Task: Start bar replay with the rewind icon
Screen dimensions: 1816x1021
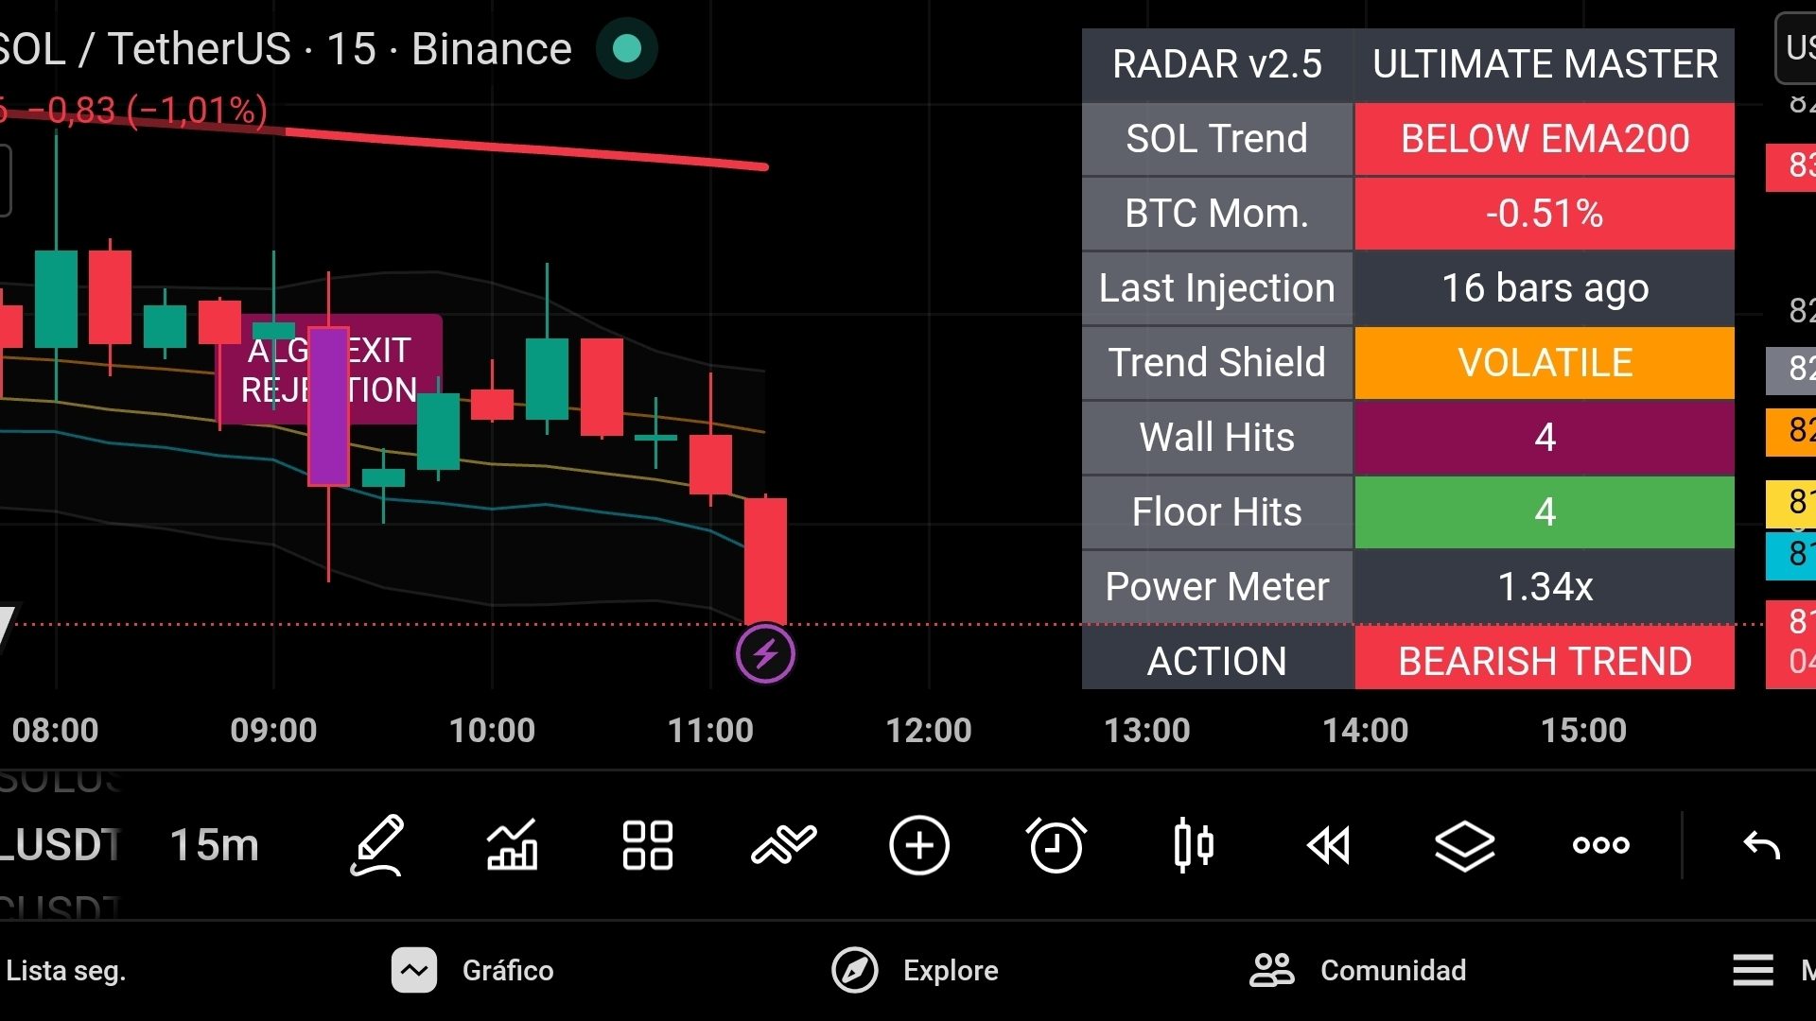Action: point(1329,844)
